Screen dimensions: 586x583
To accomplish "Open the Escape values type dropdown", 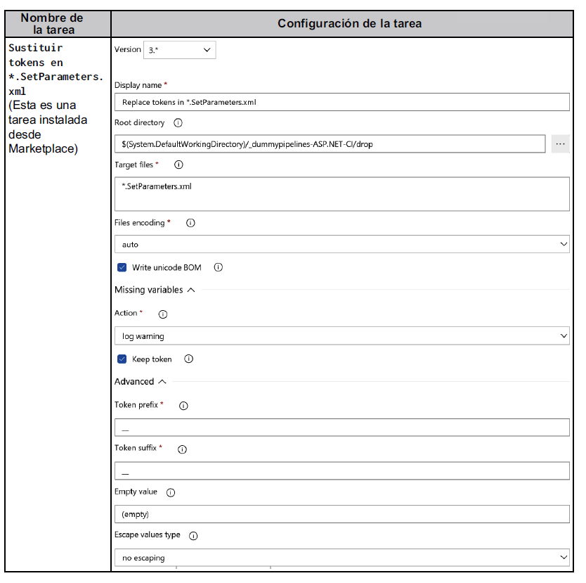I will [x=341, y=558].
